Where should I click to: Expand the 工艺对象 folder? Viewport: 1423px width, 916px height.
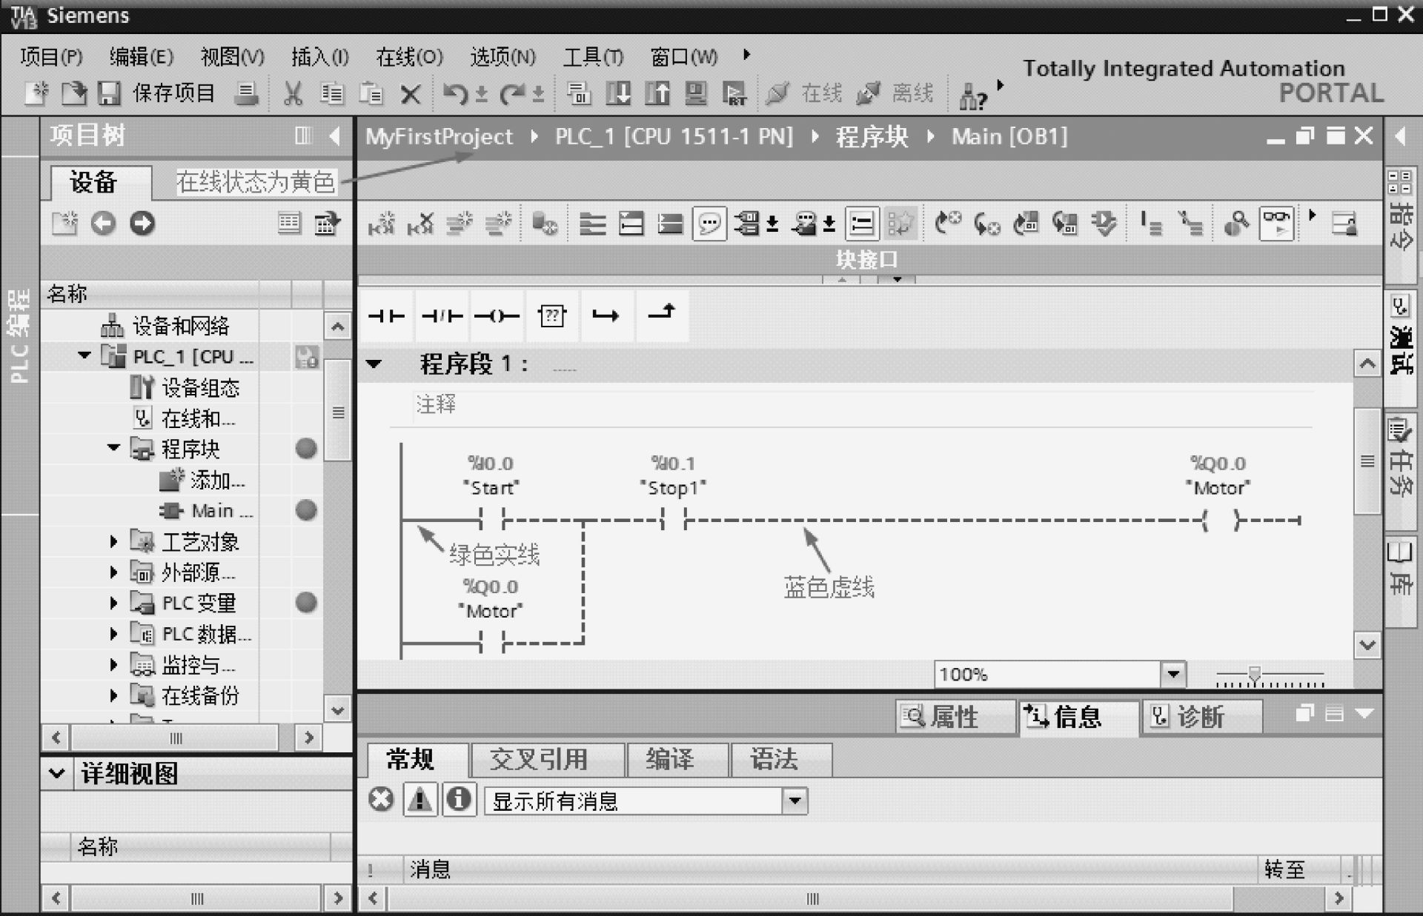pos(113,541)
